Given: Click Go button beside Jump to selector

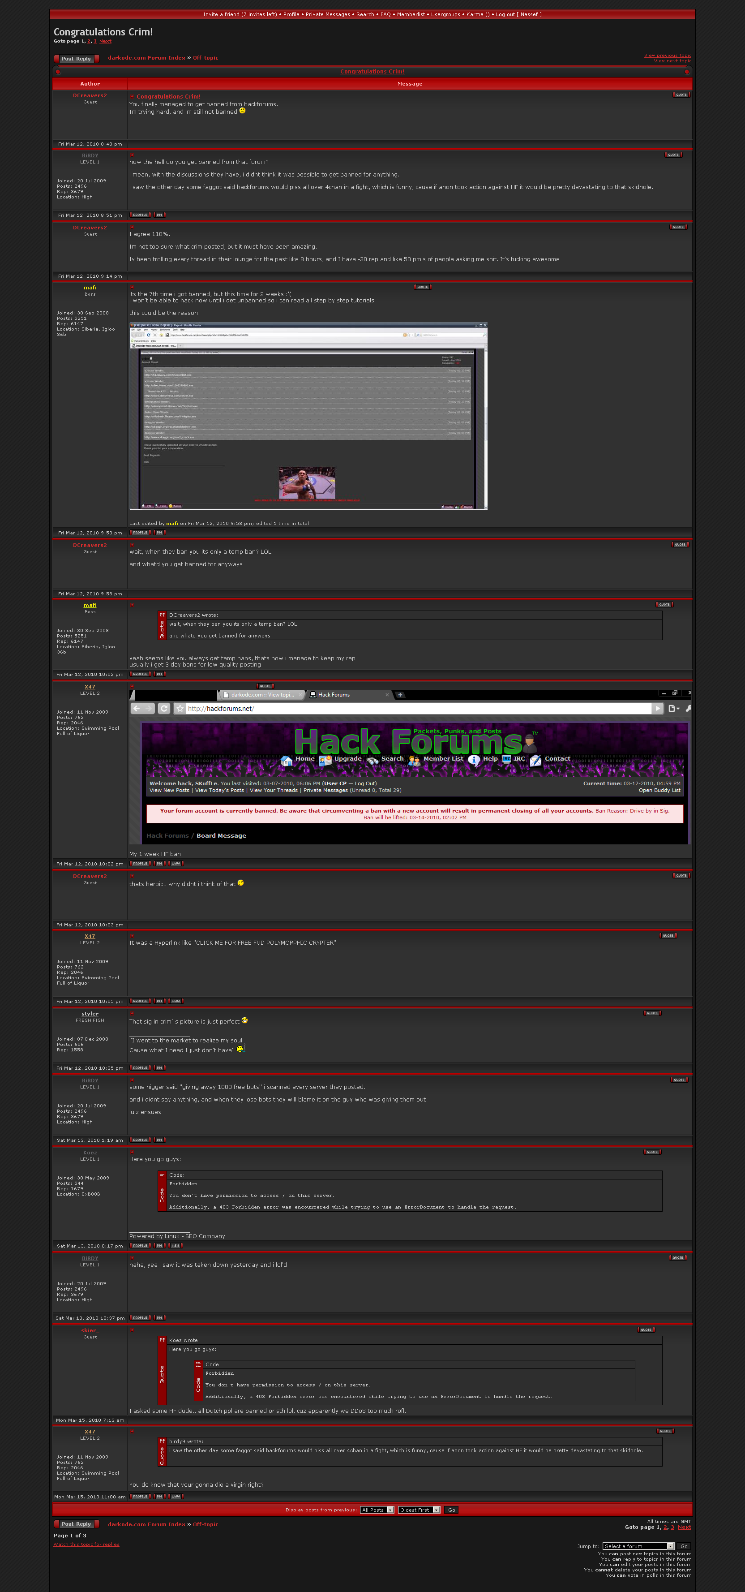Looking at the screenshot, I should click(x=684, y=1546).
